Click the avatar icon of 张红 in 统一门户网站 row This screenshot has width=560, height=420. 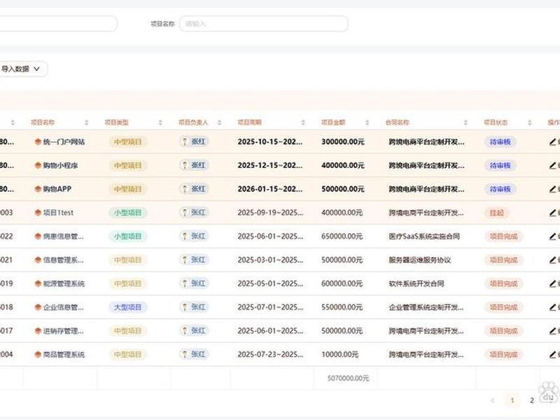pyautogui.click(x=185, y=142)
